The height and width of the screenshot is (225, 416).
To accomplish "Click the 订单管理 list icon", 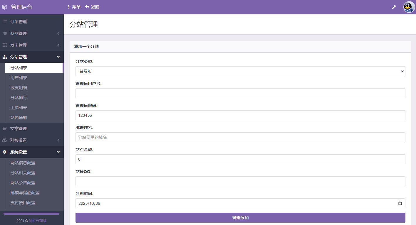I will tap(5, 22).
